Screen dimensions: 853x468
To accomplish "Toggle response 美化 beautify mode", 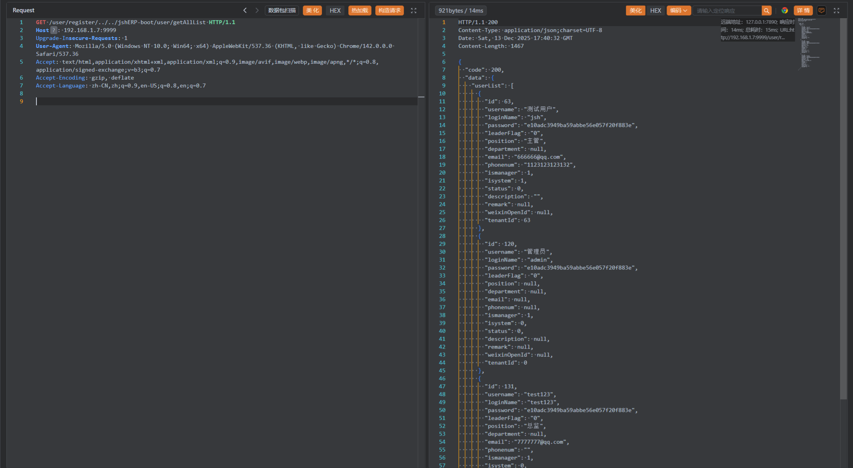I will [x=635, y=11].
